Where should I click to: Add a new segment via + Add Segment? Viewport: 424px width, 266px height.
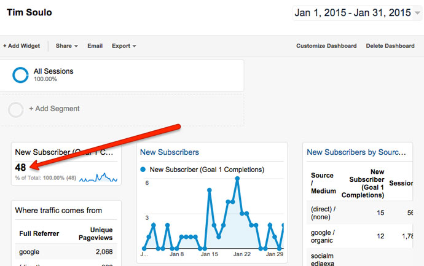click(54, 109)
